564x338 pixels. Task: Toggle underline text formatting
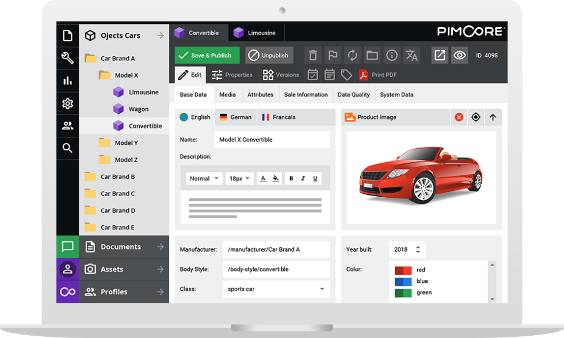tap(315, 179)
